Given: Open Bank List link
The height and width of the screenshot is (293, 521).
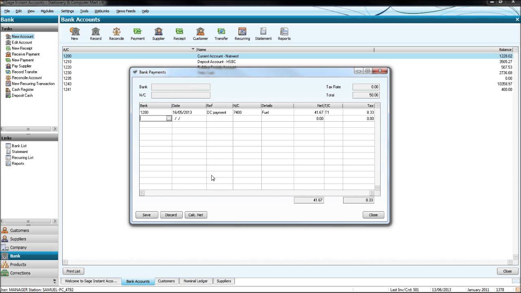Looking at the screenshot, I should tap(19, 146).
